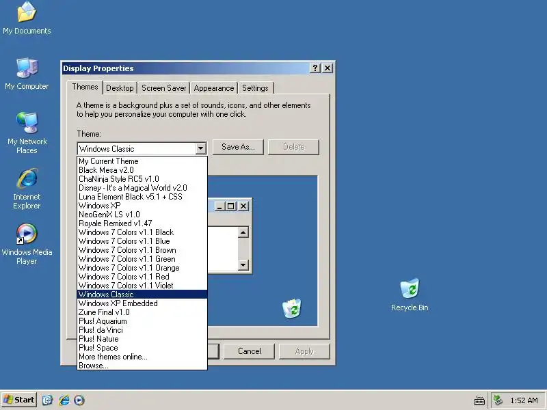Screen dimensions: 547x410
Task: Click the Apply button
Action: click(x=304, y=351)
